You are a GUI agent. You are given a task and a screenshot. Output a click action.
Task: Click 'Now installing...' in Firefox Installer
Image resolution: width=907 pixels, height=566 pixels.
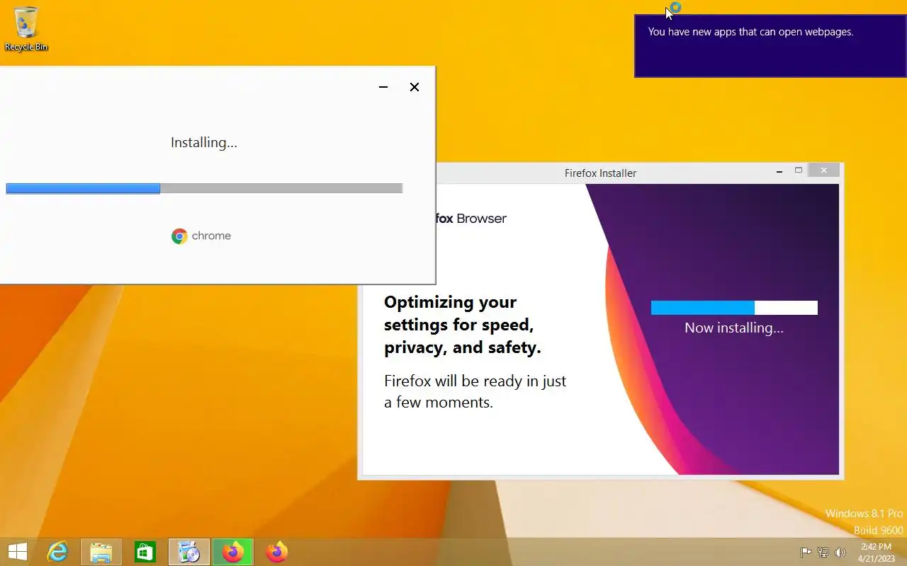[x=734, y=328]
